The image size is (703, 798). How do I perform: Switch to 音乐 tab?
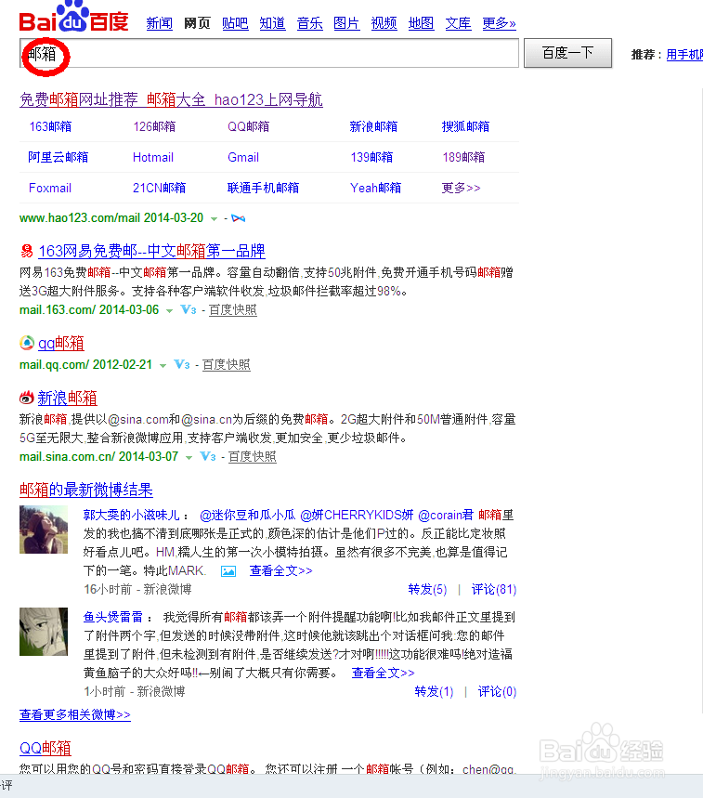(310, 23)
